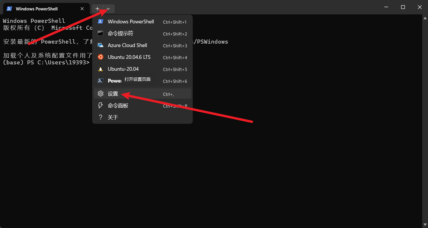Image resolution: width=428 pixels, height=228 pixels.
Task: Click the Command Prompt icon in menu
Action: [x=101, y=33]
